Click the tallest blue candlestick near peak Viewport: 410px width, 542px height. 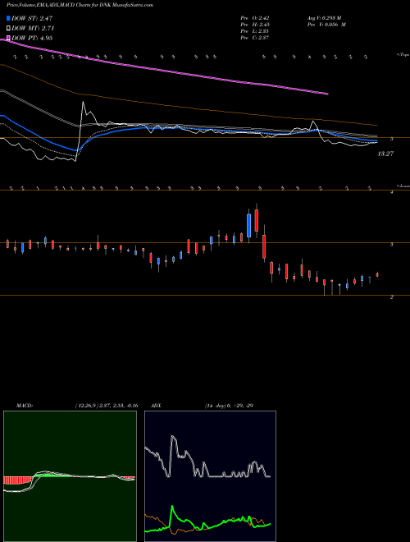tap(248, 225)
